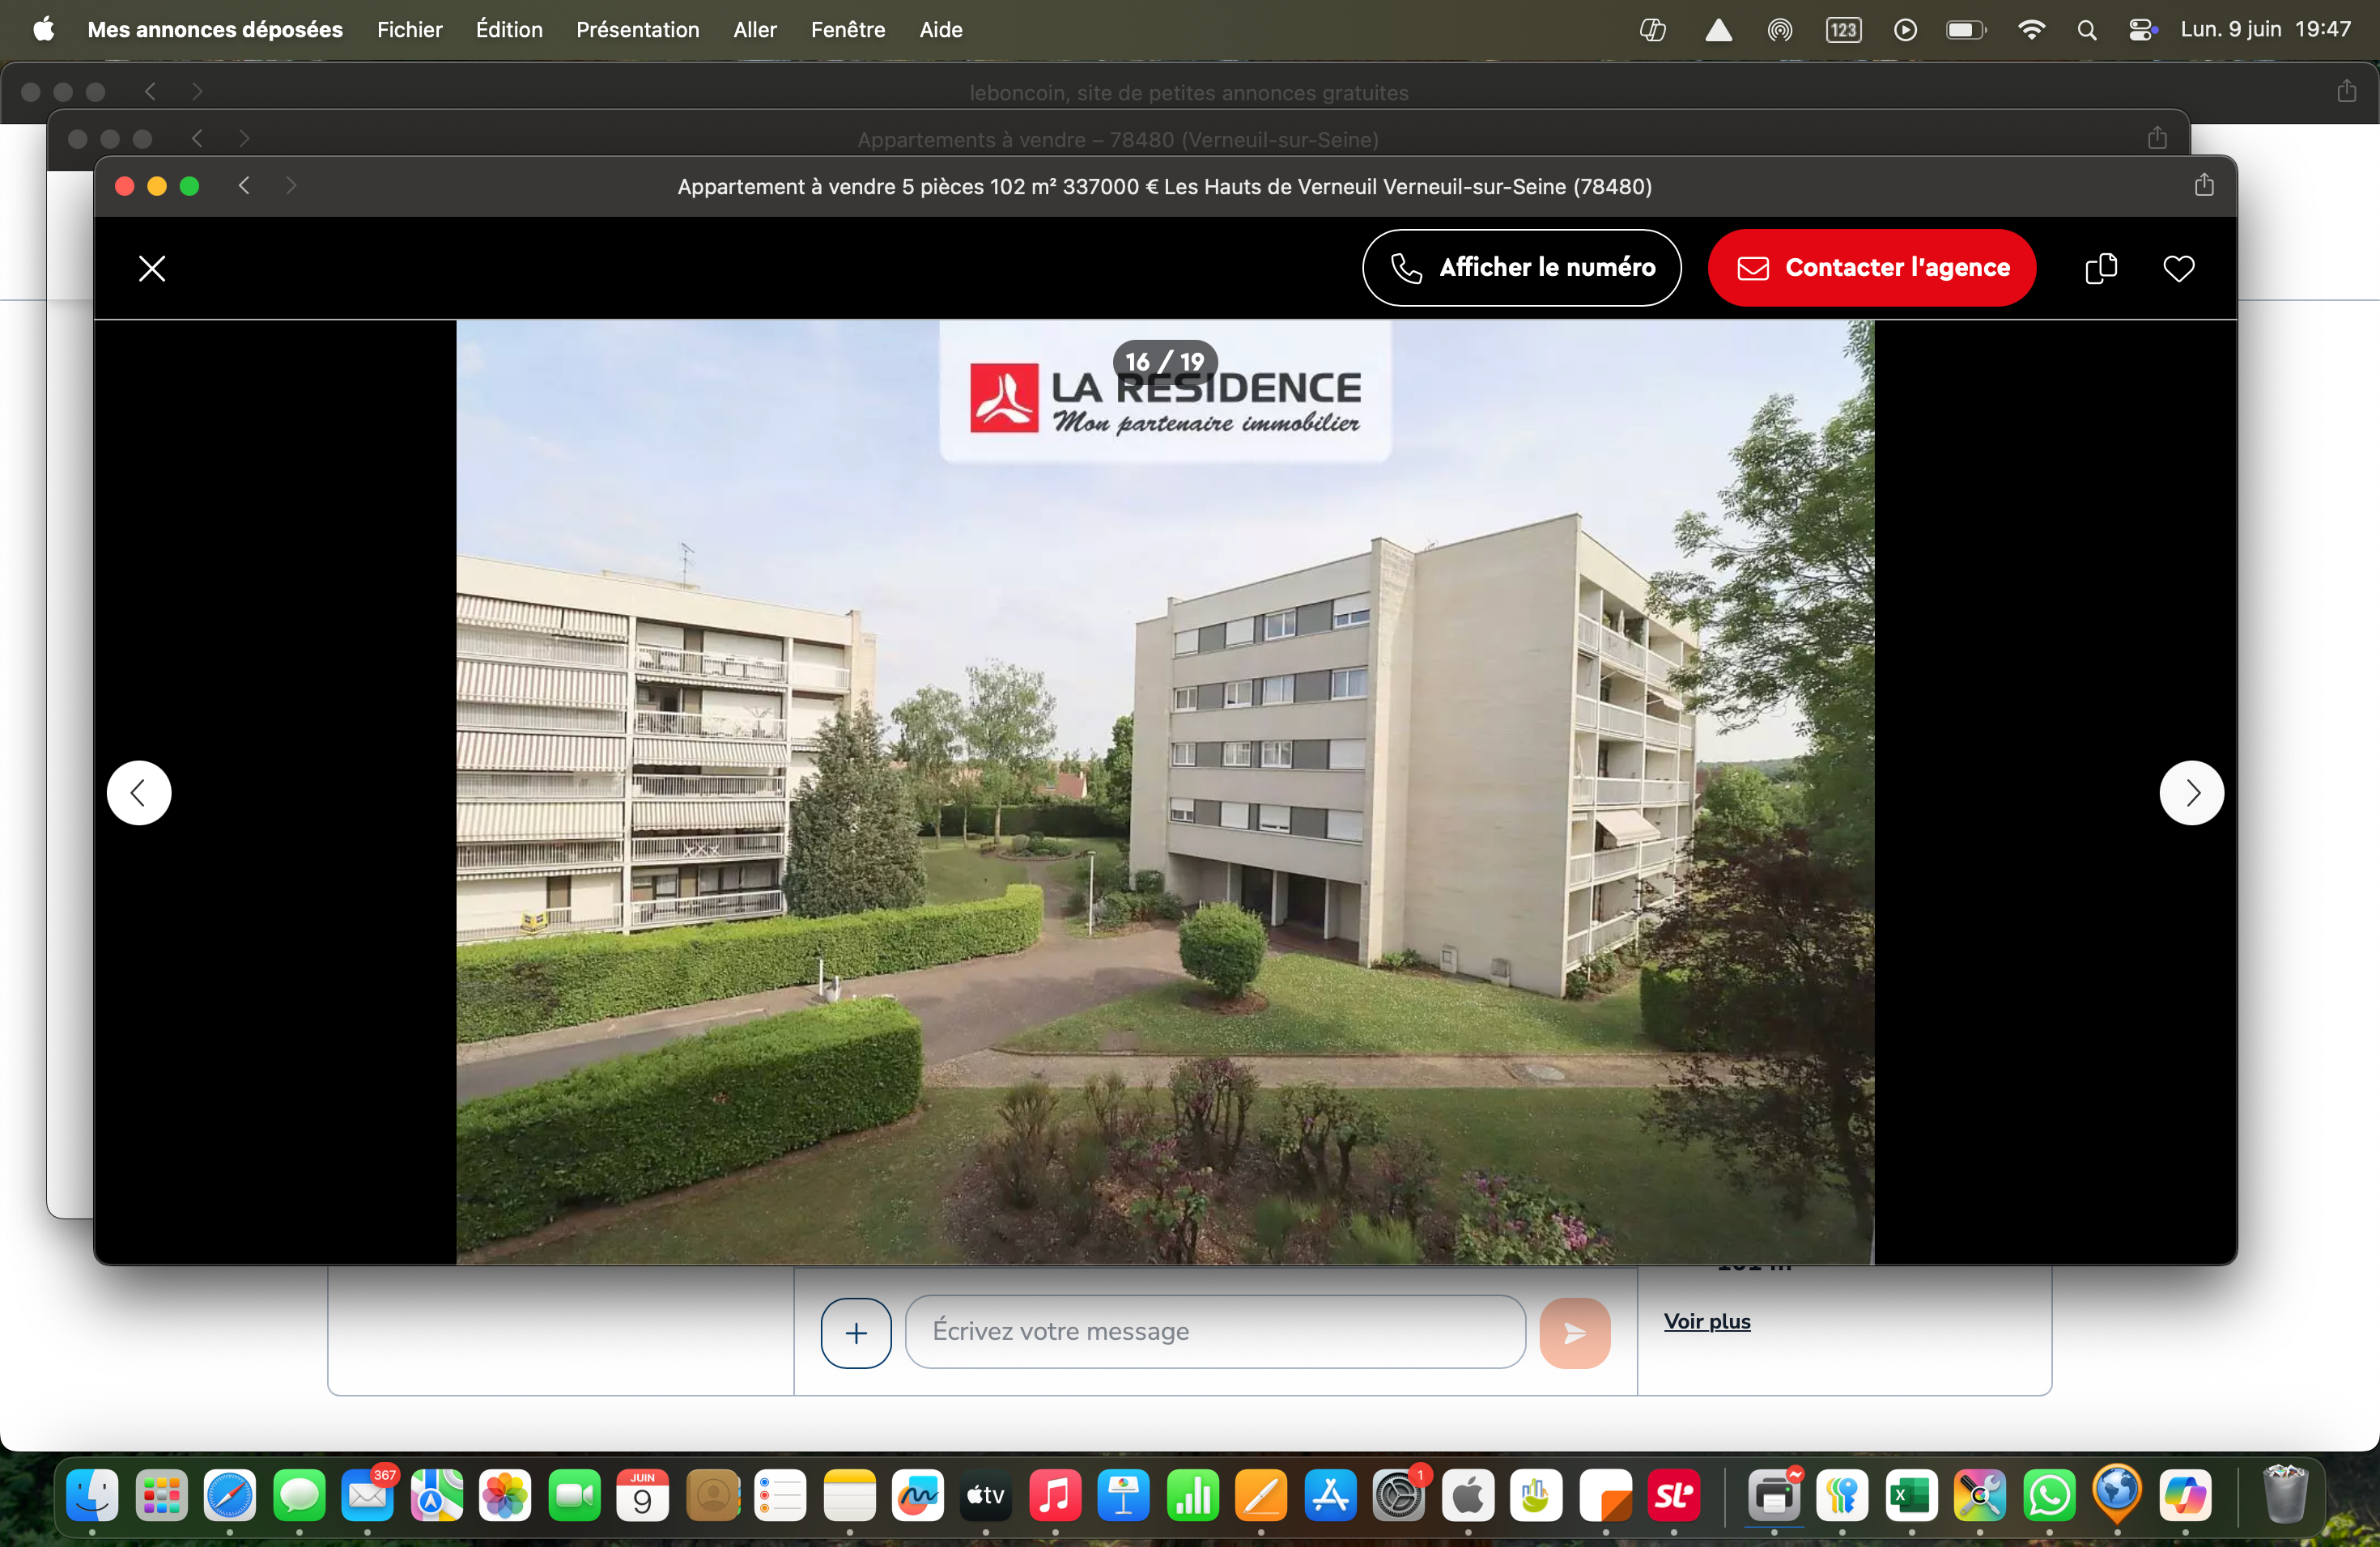Open Spotlight search in menu bar
This screenshot has height=1547, width=2380.
tap(2086, 30)
